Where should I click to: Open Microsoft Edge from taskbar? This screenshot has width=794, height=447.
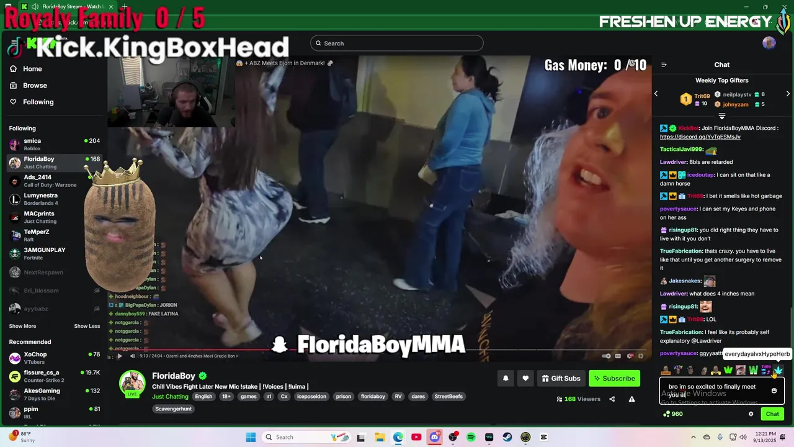point(398,437)
